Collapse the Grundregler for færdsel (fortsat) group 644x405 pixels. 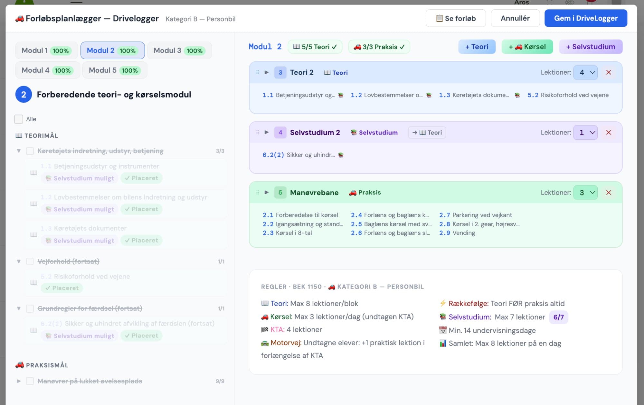pos(19,308)
